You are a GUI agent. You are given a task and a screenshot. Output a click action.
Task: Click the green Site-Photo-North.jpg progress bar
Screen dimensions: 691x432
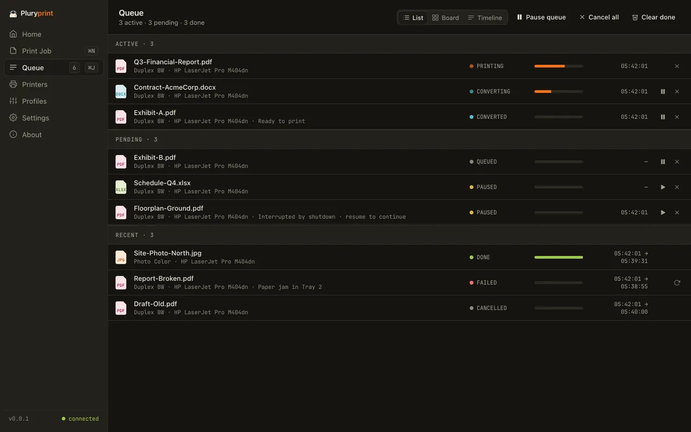tap(559, 257)
